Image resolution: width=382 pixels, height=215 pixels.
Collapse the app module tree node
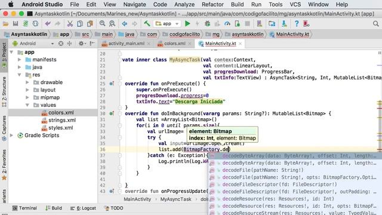[11, 52]
